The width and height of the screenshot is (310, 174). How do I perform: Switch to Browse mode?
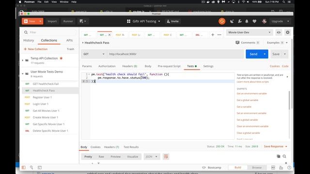point(257,168)
